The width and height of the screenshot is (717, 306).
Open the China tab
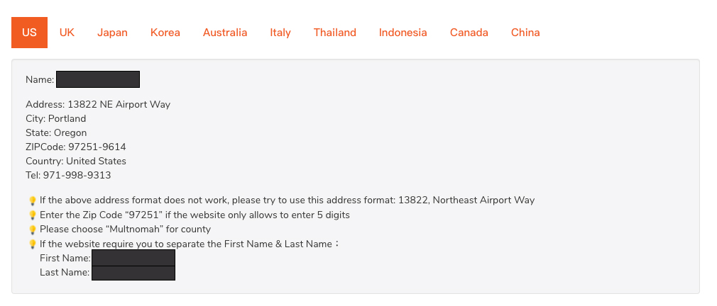pyautogui.click(x=525, y=33)
